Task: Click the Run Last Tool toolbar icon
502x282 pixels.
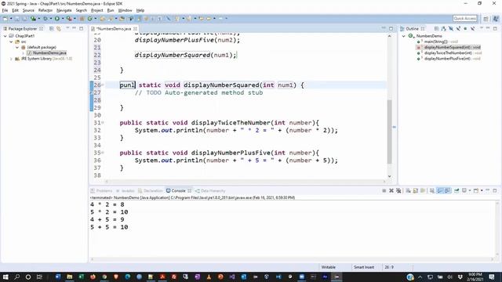Action: (69, 19)
